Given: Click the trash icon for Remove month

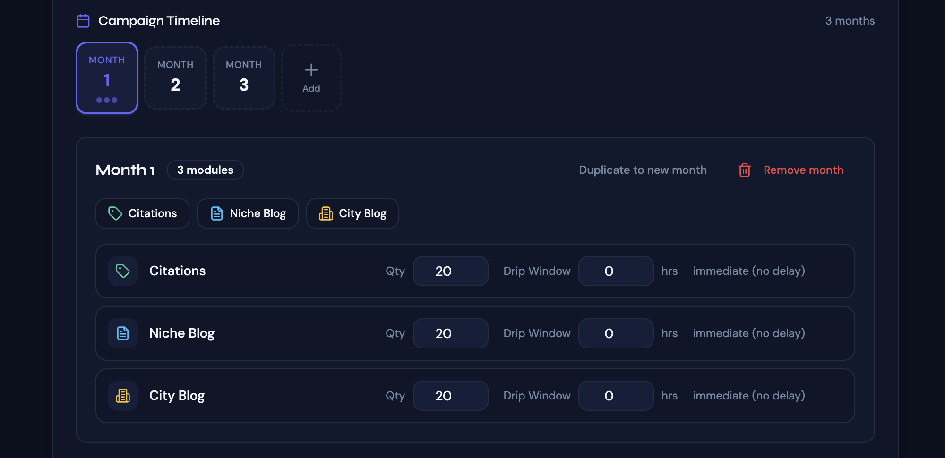Looking at the screenshot, I should pyautogui.click(x=745, y=170).
